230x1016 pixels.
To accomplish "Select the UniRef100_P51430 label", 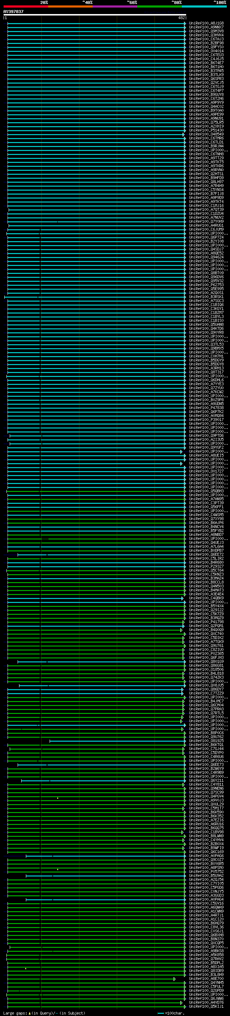I will pos(206,130).
